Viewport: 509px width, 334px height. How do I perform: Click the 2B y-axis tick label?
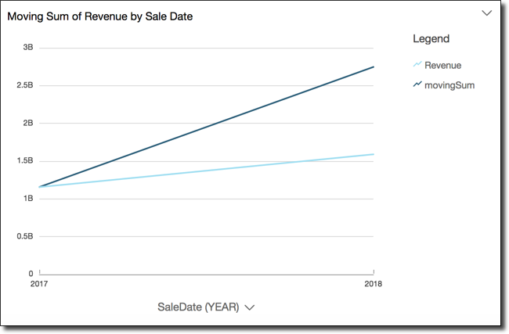[27, 123]
